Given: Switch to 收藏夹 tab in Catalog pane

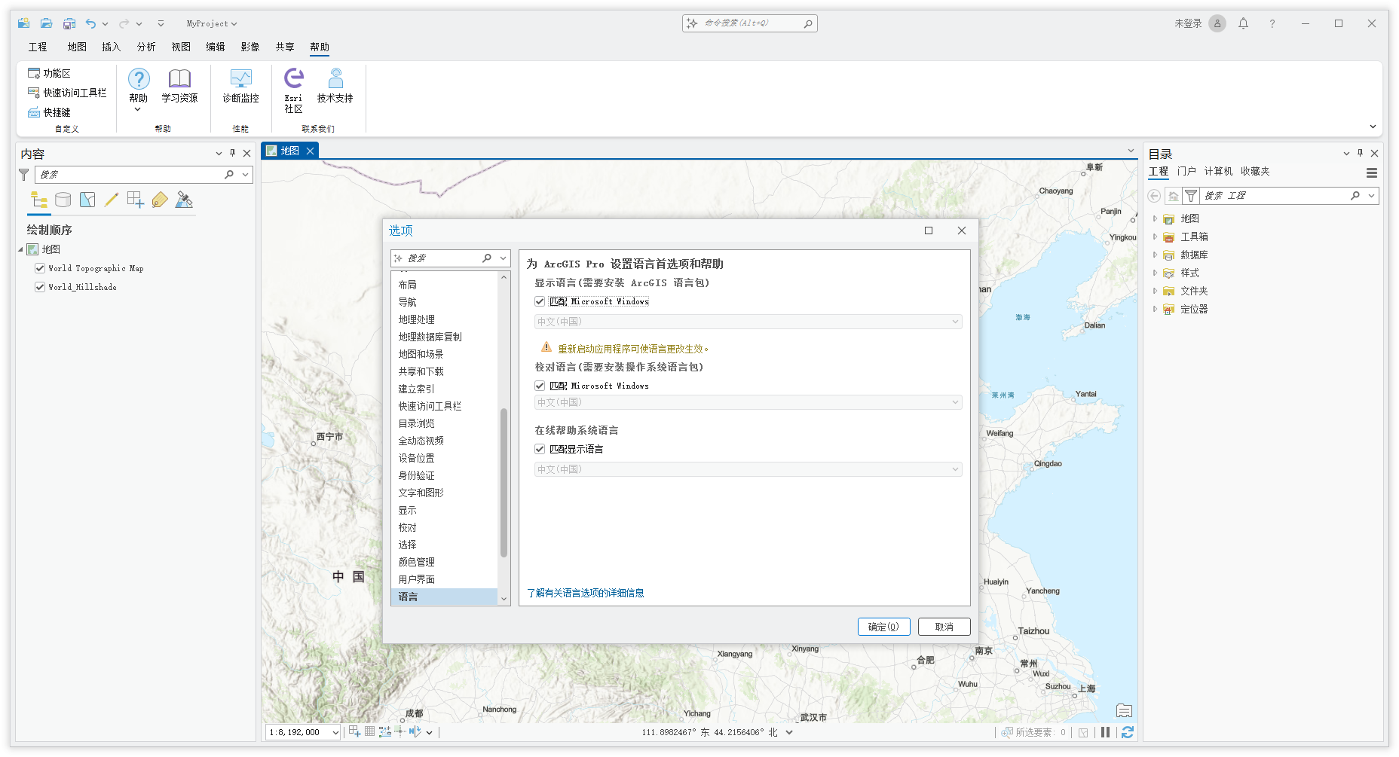Looking at the screenshot, I should (x=1255, y=172).
